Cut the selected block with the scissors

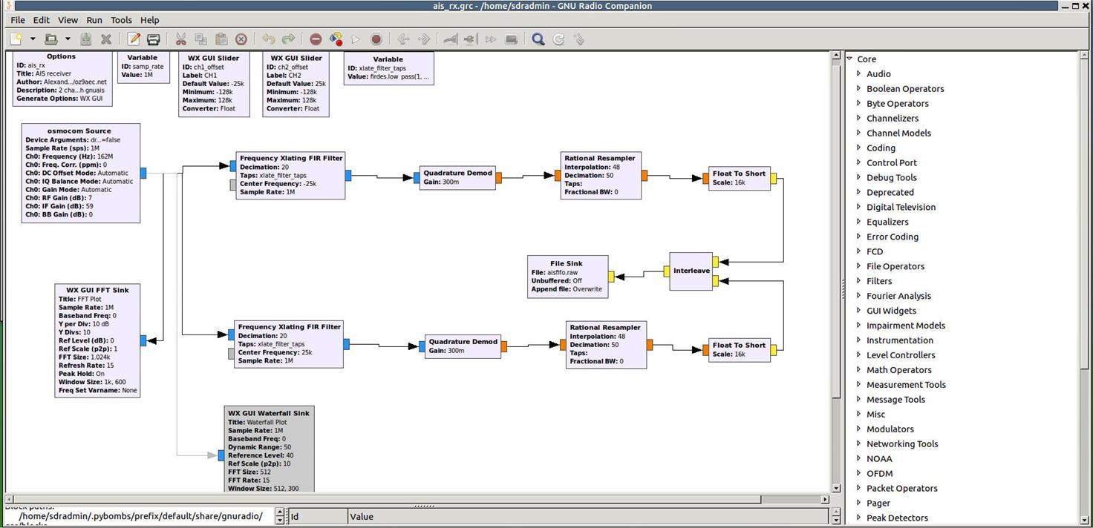(x=180, y=39)
